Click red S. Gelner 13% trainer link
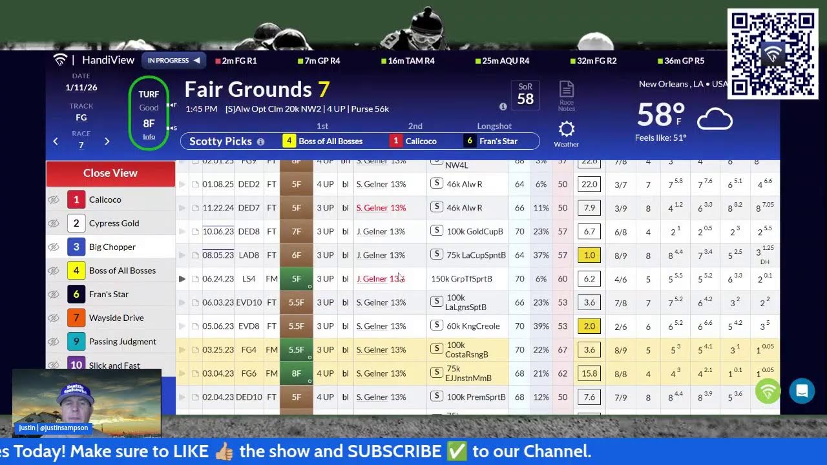The image size is (827, 465). click(381, 208)
